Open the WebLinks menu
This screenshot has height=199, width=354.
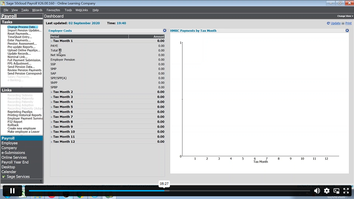pyautogui.click(x=82, y=10)
